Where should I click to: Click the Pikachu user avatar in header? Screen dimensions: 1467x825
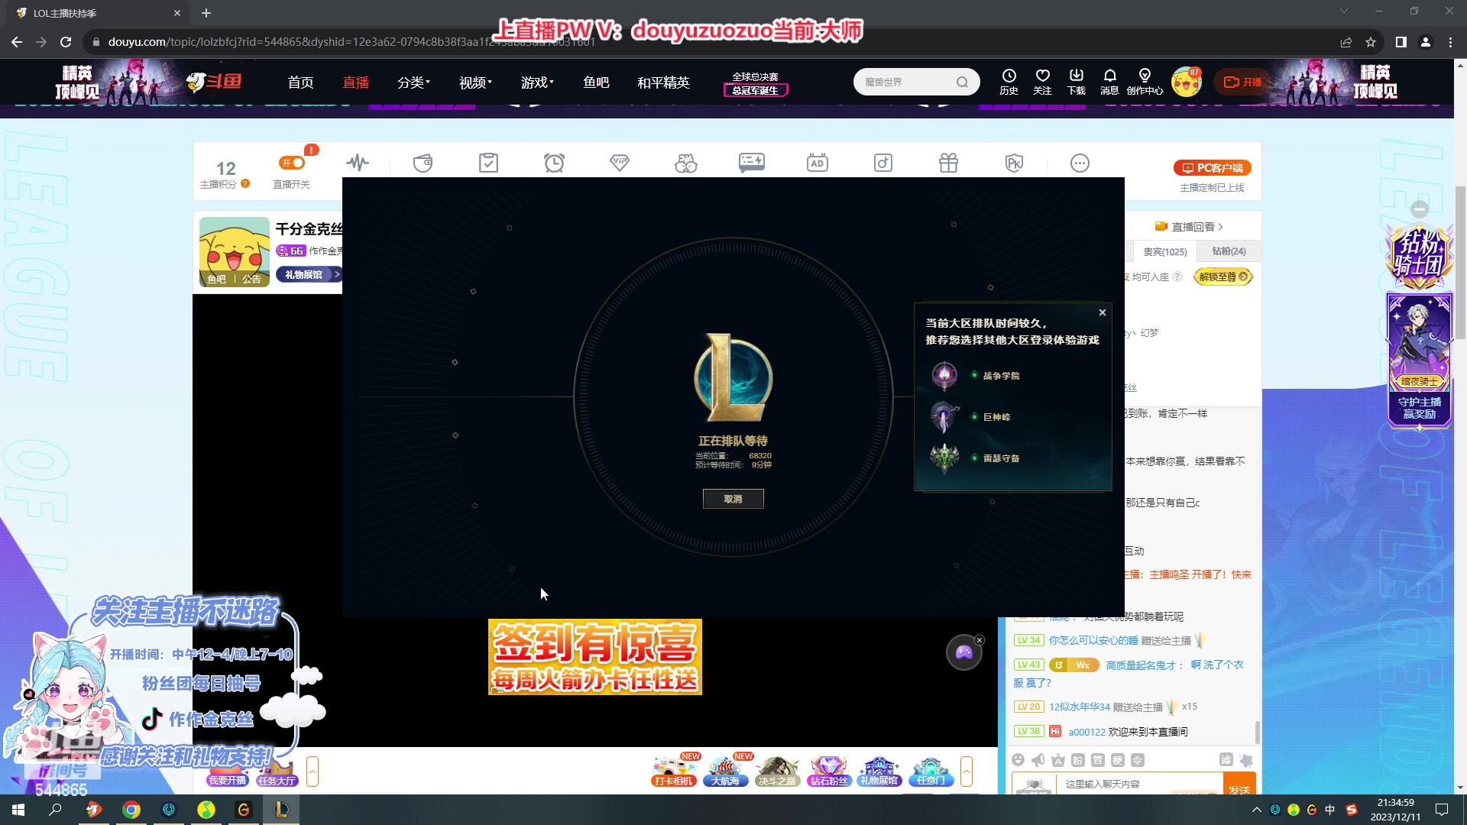(1187, 82)
